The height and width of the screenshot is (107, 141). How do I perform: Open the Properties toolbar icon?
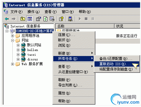[39, 19]
